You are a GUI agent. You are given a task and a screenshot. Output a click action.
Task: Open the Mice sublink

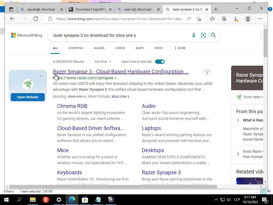[63, 150]
